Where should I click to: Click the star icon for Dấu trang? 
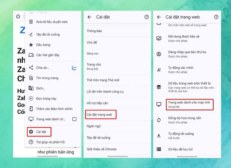click(31, 45)
